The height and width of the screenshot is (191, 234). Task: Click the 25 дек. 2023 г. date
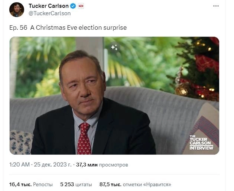pos(52,165)
